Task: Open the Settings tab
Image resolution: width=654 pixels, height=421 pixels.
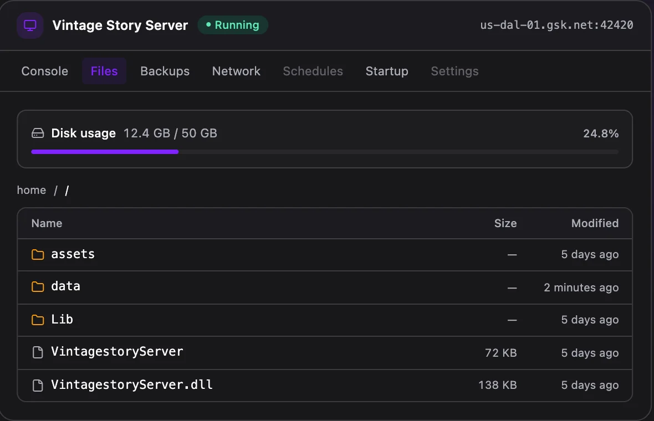Action: (x=454, y=71)
